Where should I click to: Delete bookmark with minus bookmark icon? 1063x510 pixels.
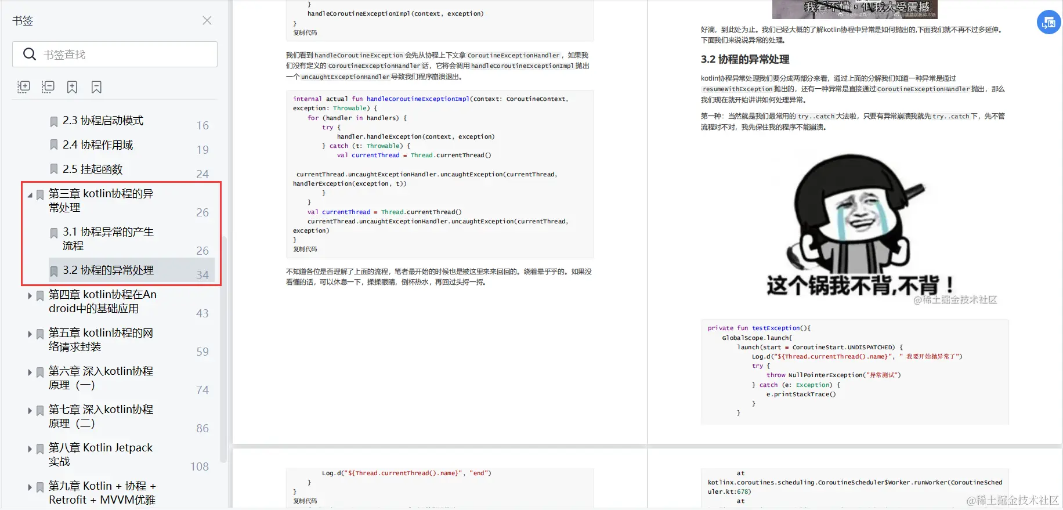click(x=96, y=87)
